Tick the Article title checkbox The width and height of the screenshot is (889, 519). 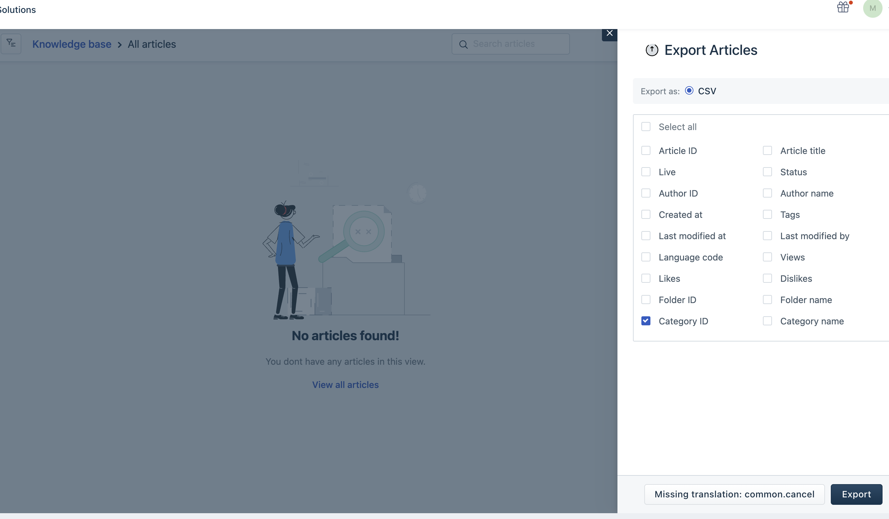point(767,151)
